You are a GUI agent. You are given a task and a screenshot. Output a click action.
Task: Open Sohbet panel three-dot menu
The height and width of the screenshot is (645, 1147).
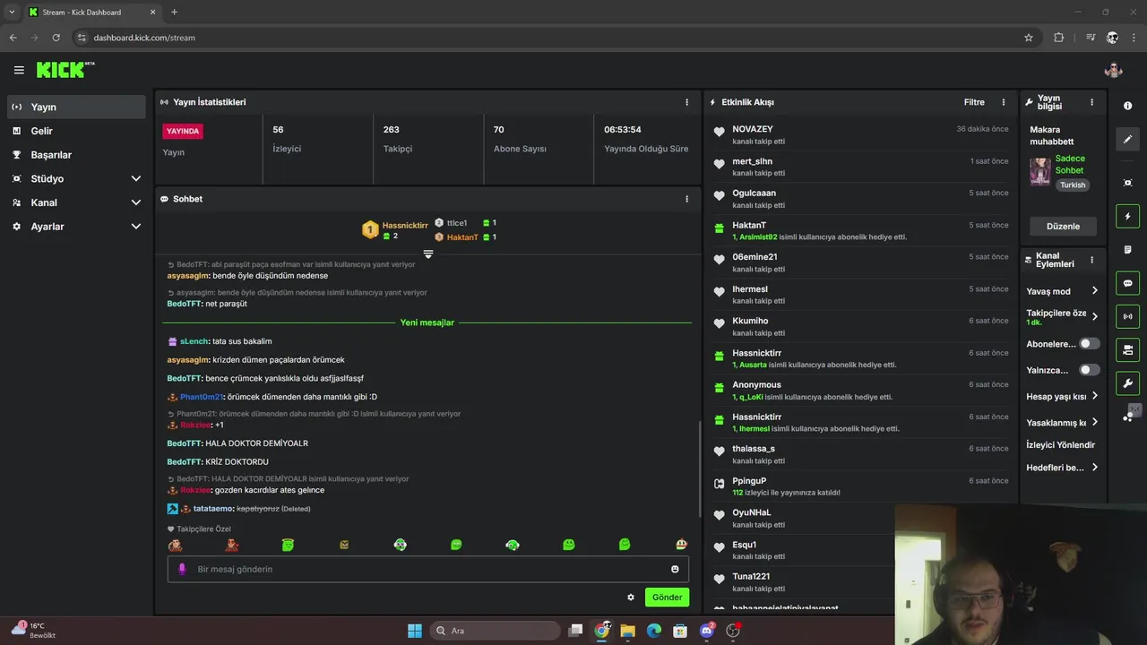[x=687, y=199]
